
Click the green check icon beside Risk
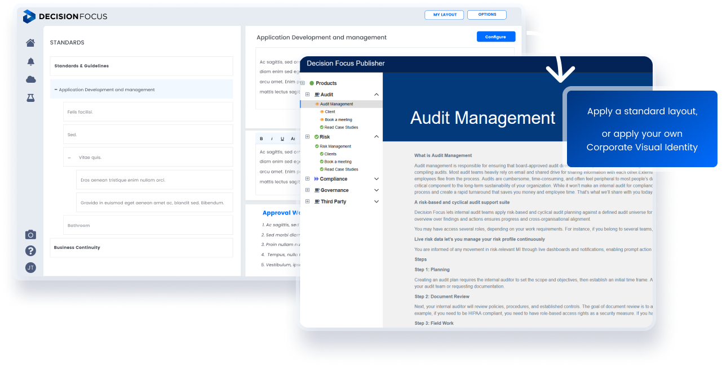pos(317,137)
